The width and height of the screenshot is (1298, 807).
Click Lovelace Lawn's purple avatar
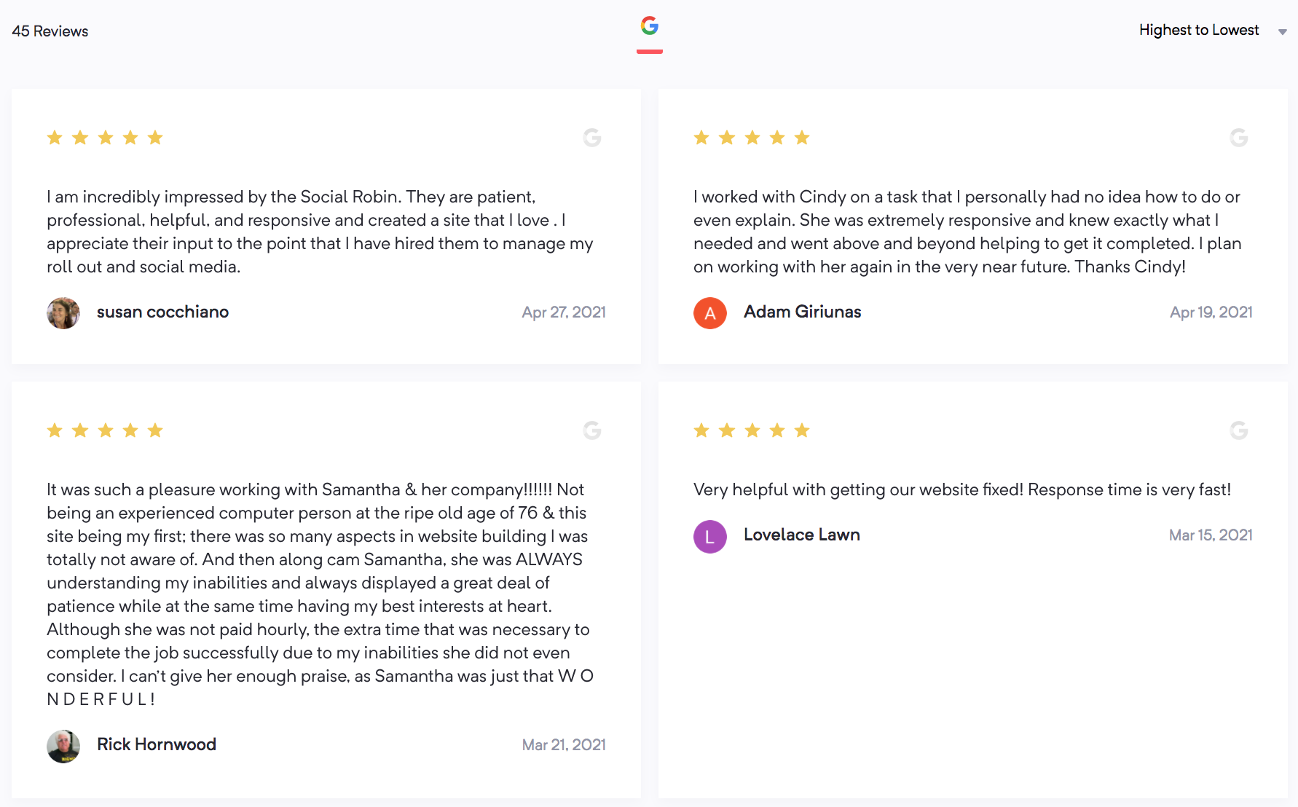tap(710, 536)
